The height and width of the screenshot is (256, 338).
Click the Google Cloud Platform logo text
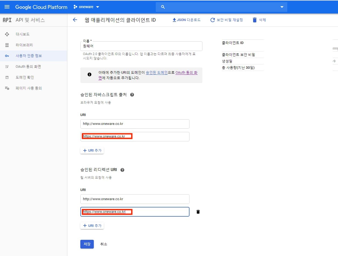coord(41,7)
